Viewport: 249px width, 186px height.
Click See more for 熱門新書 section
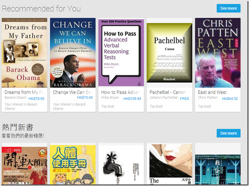228,133
